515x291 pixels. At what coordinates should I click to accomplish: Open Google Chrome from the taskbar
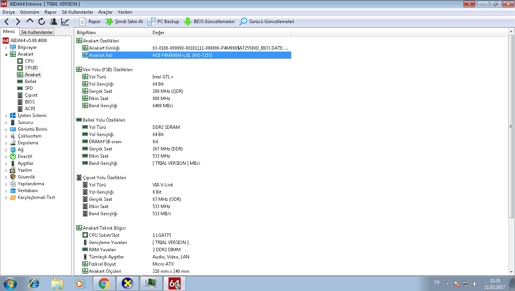click(104, 283)
